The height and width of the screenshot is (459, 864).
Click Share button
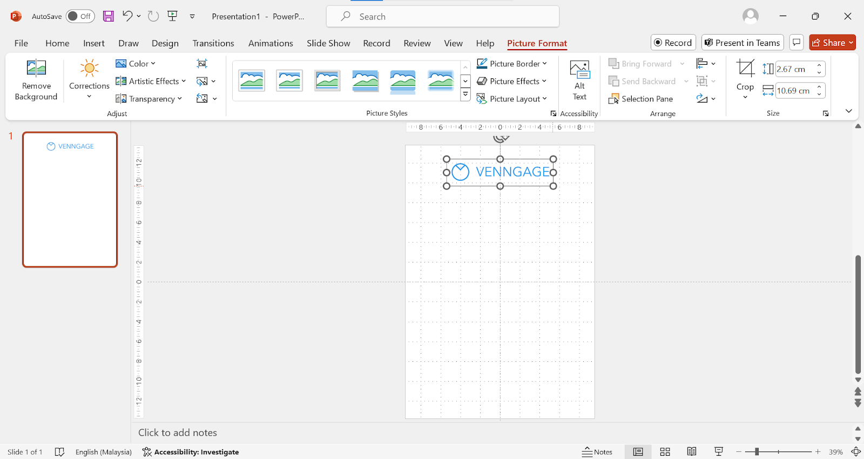coord(832,43)
